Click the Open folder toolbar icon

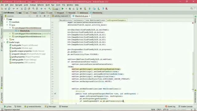2,9
